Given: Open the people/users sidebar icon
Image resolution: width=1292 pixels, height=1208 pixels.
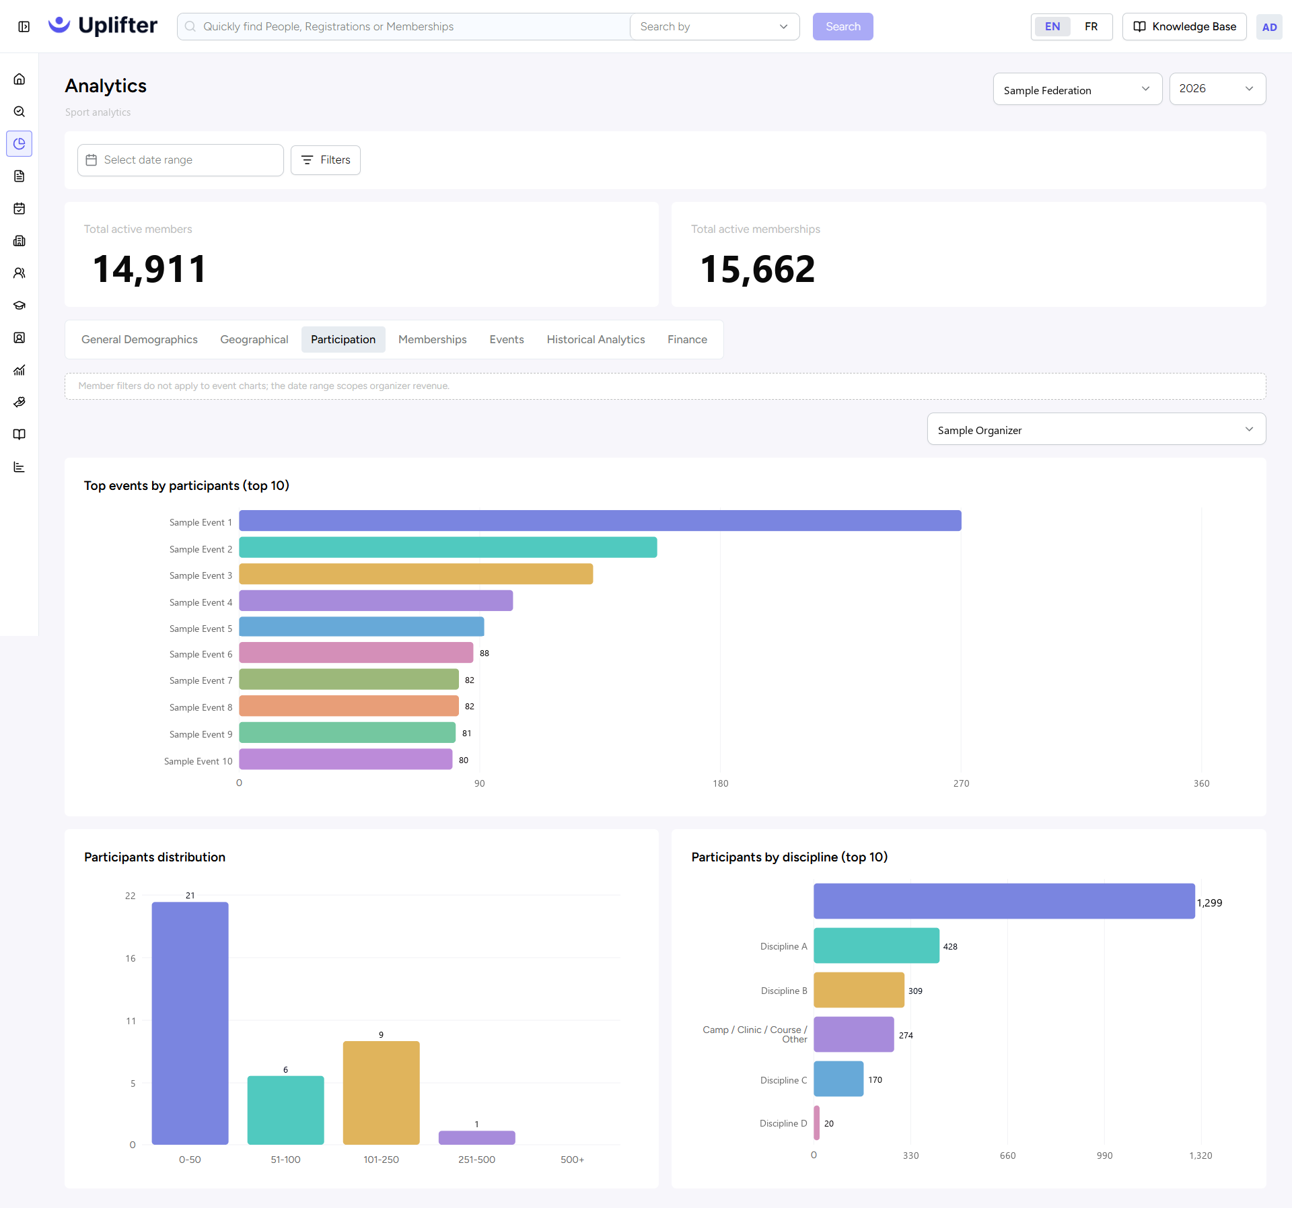Looking at the screenshot, I should click(20, 273).
